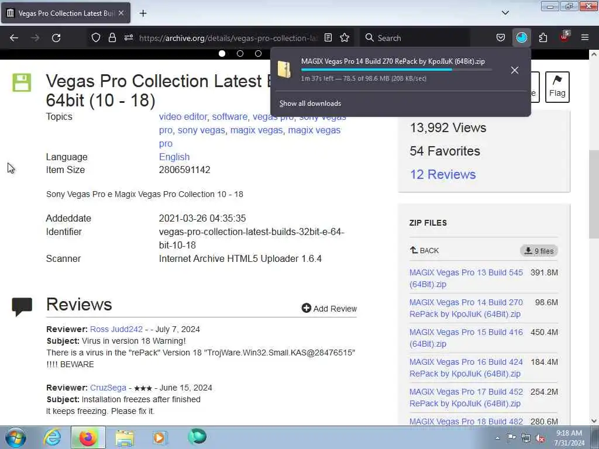Screen dimensions: 599x449
Task: Open the green circular taskbar app icon
Action: pos(197,436)
